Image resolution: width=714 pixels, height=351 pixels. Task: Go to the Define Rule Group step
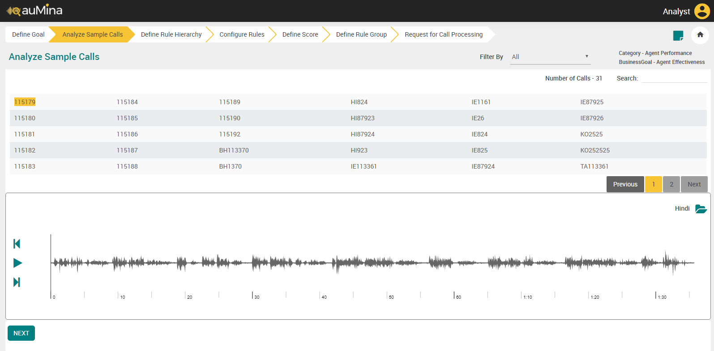tap(361, 34)
